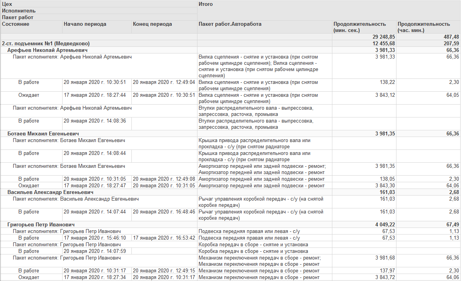461x281 pixels.
Task: Select end time '20 января 2020 г. 12:49:08'
Action: [x=164, y=179]
